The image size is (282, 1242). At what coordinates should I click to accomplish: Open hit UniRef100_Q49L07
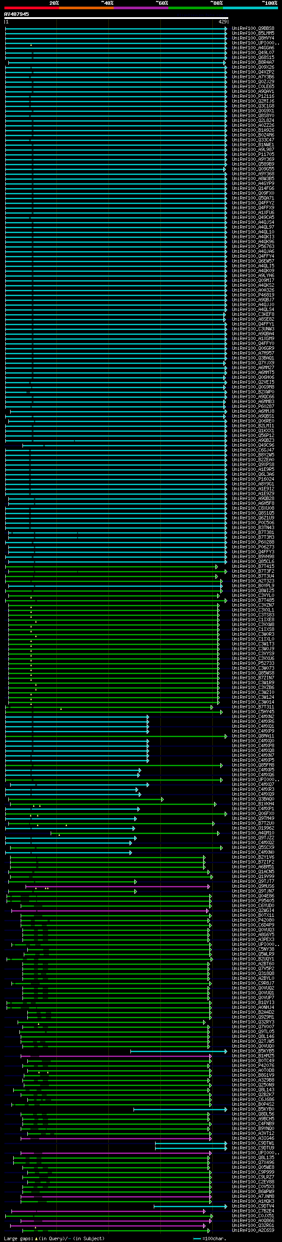pos(253,52)
